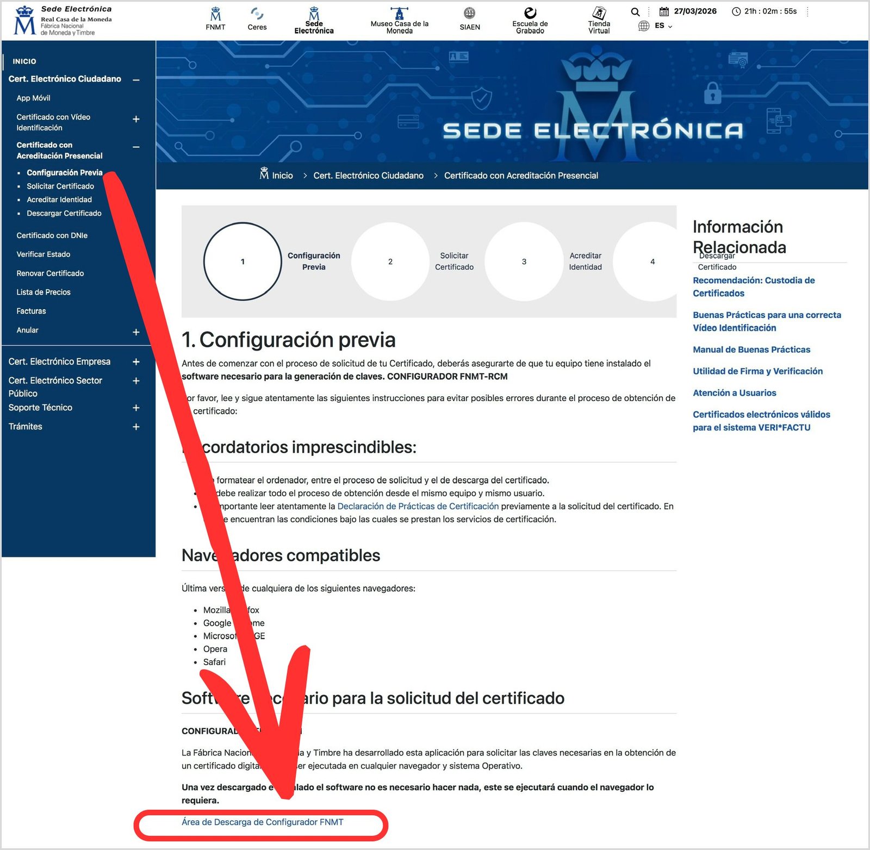Collapse Certificado con Acreditación Presencial
The height and width of the screenshot is (850, 870).
(136, 146)
